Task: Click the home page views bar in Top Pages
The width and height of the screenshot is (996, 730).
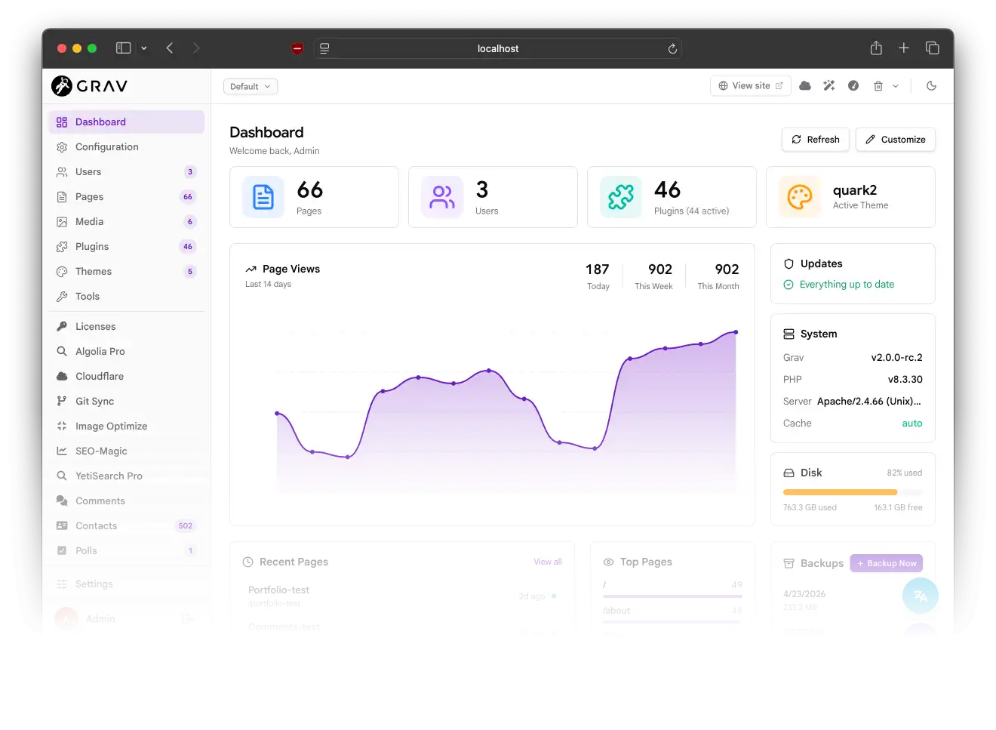Action: pos(672,596)
